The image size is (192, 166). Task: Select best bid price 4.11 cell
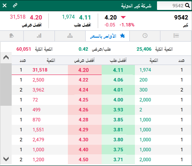point(118,70)
